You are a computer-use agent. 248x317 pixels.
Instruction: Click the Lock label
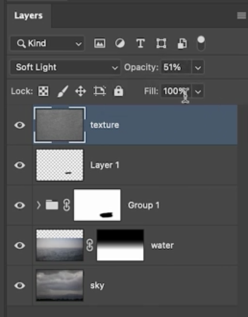[22, 91]
